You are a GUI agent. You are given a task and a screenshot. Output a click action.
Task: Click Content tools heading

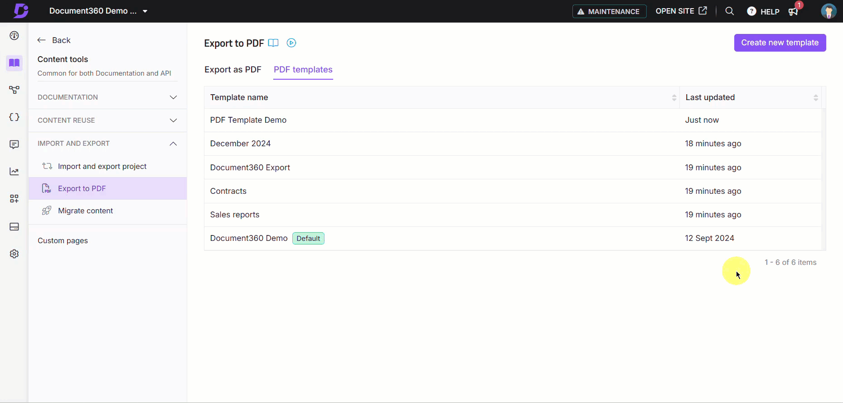63,59
